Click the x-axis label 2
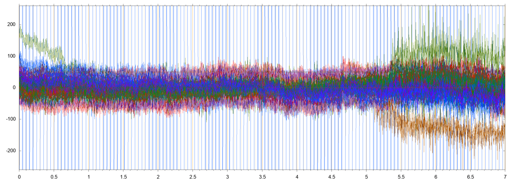Viewport: 514px width, 183px height. coord(158,176)
